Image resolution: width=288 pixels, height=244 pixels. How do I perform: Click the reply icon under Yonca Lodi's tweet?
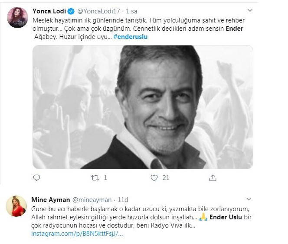36,178
